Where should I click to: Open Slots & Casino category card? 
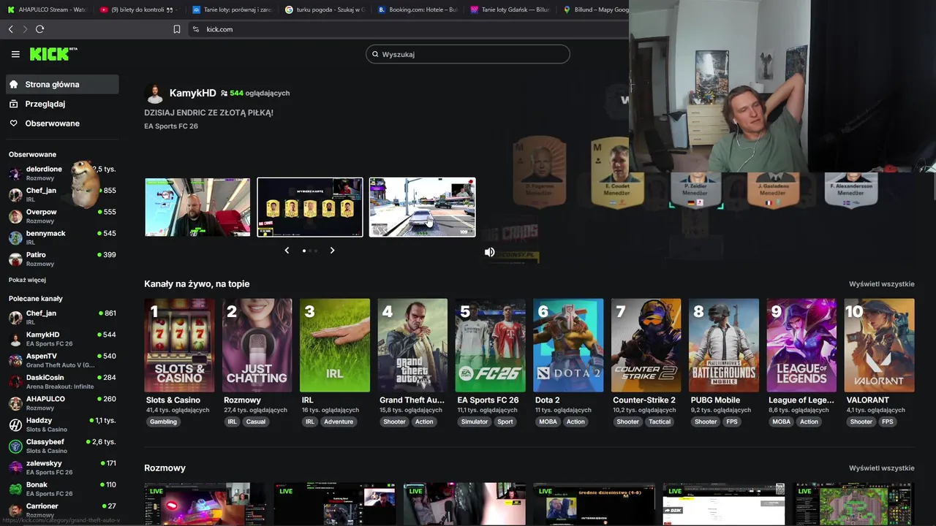point(179,346)
